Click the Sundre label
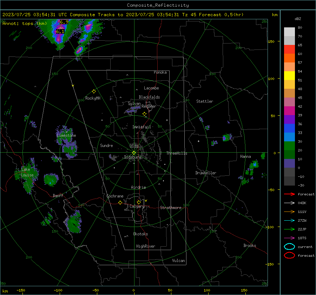 (x=106, y=146)
